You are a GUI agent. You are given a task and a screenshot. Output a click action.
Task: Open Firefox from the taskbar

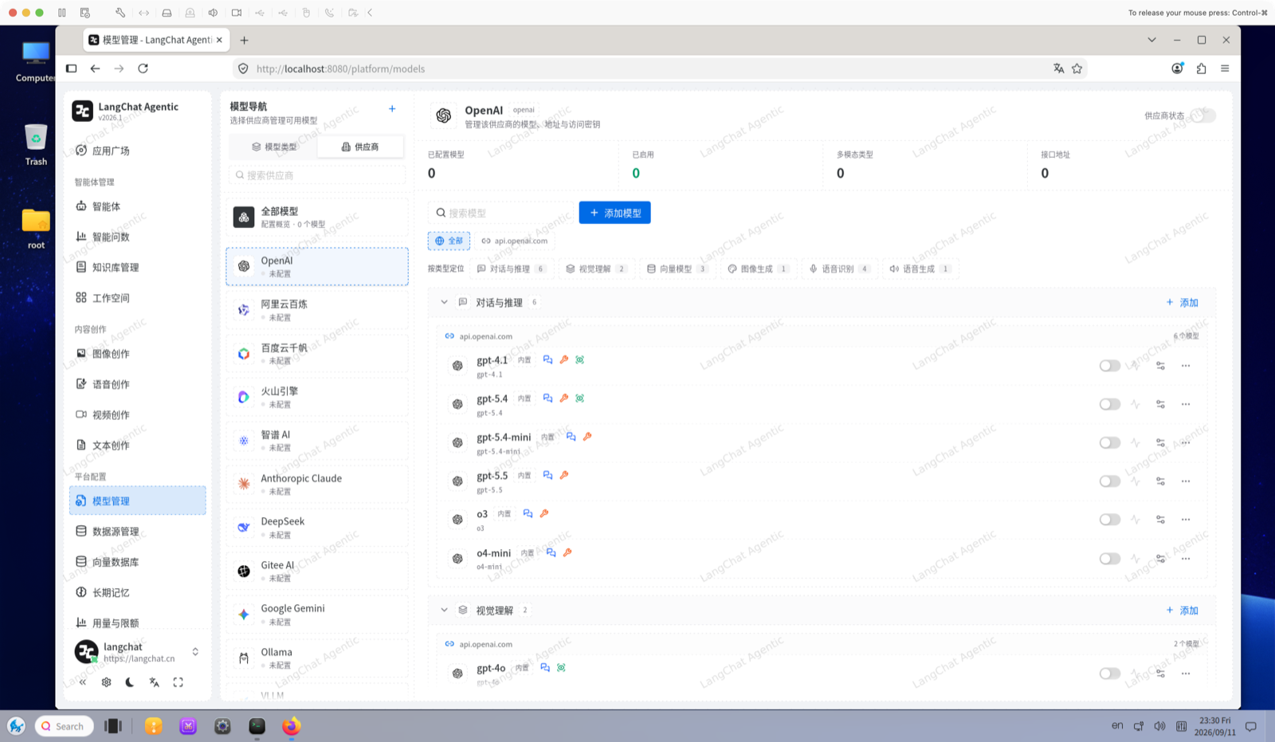pyautogui.click(x=292, y=726)
